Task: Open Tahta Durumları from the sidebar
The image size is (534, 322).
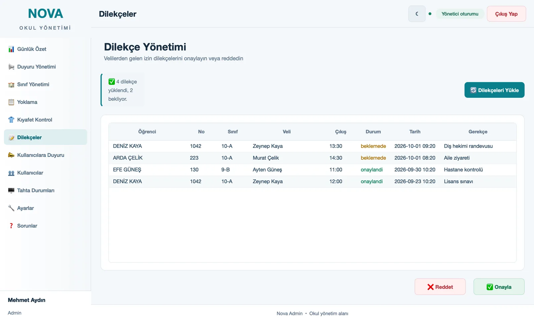Action: coord(45,191)
